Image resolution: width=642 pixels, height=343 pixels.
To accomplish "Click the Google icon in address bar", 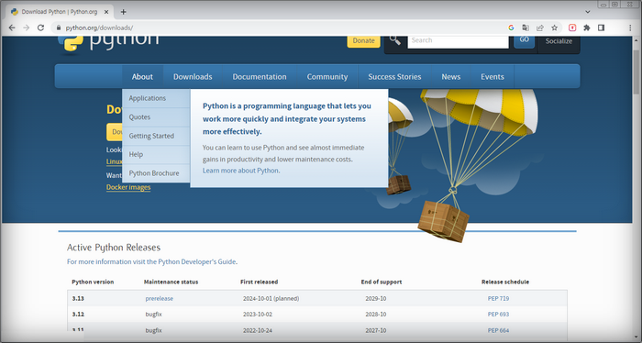I will (511, 28).
